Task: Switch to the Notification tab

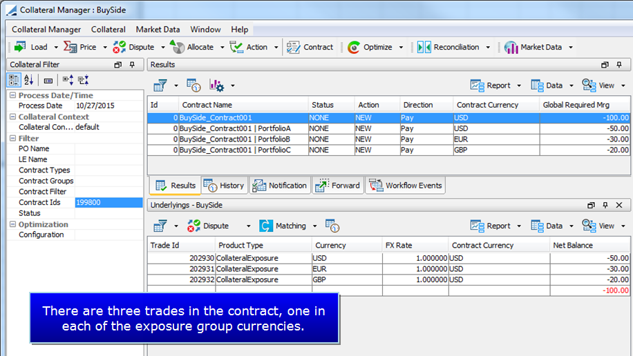Action: click(x=280, y=186)
